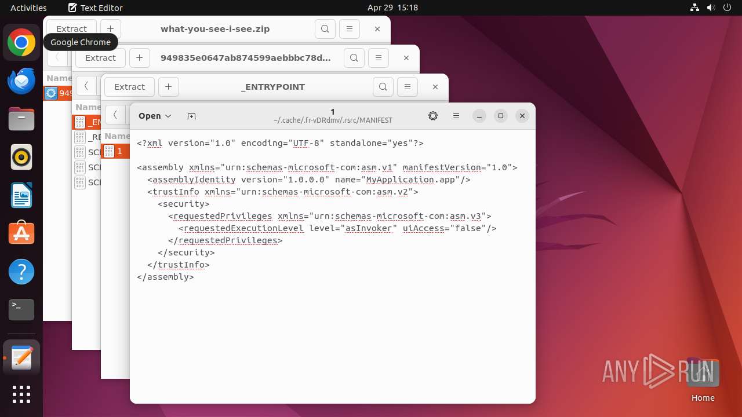This screenshot has width=742, height=417.
Task: Open Google Chrome from the dock
Action: pos(21,43)
